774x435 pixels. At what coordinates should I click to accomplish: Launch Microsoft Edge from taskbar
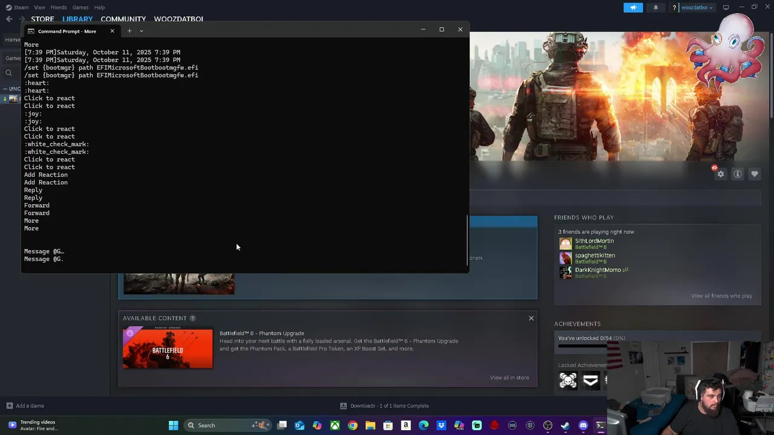423,425
